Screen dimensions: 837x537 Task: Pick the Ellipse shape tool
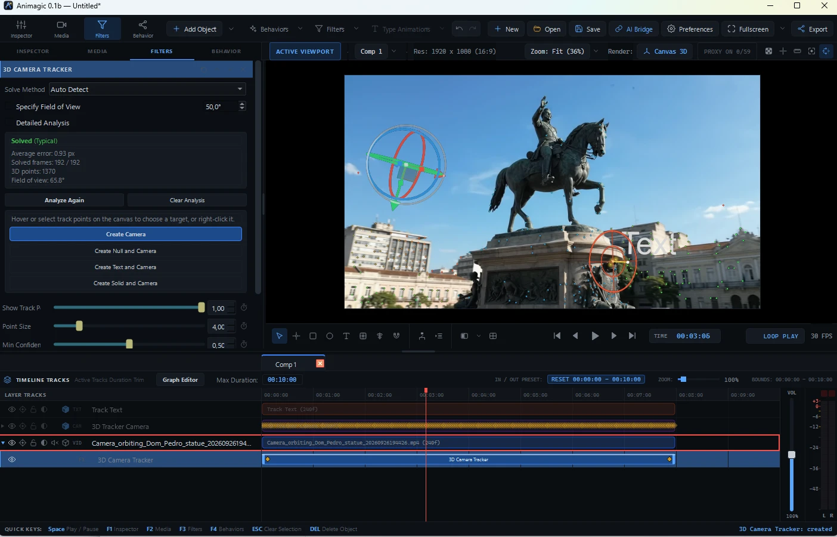330,336
